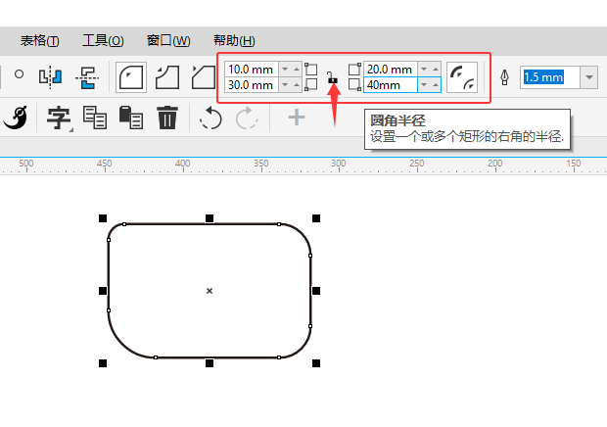Click the small circle icon left of mirror buttons

[x=19, y=74]
